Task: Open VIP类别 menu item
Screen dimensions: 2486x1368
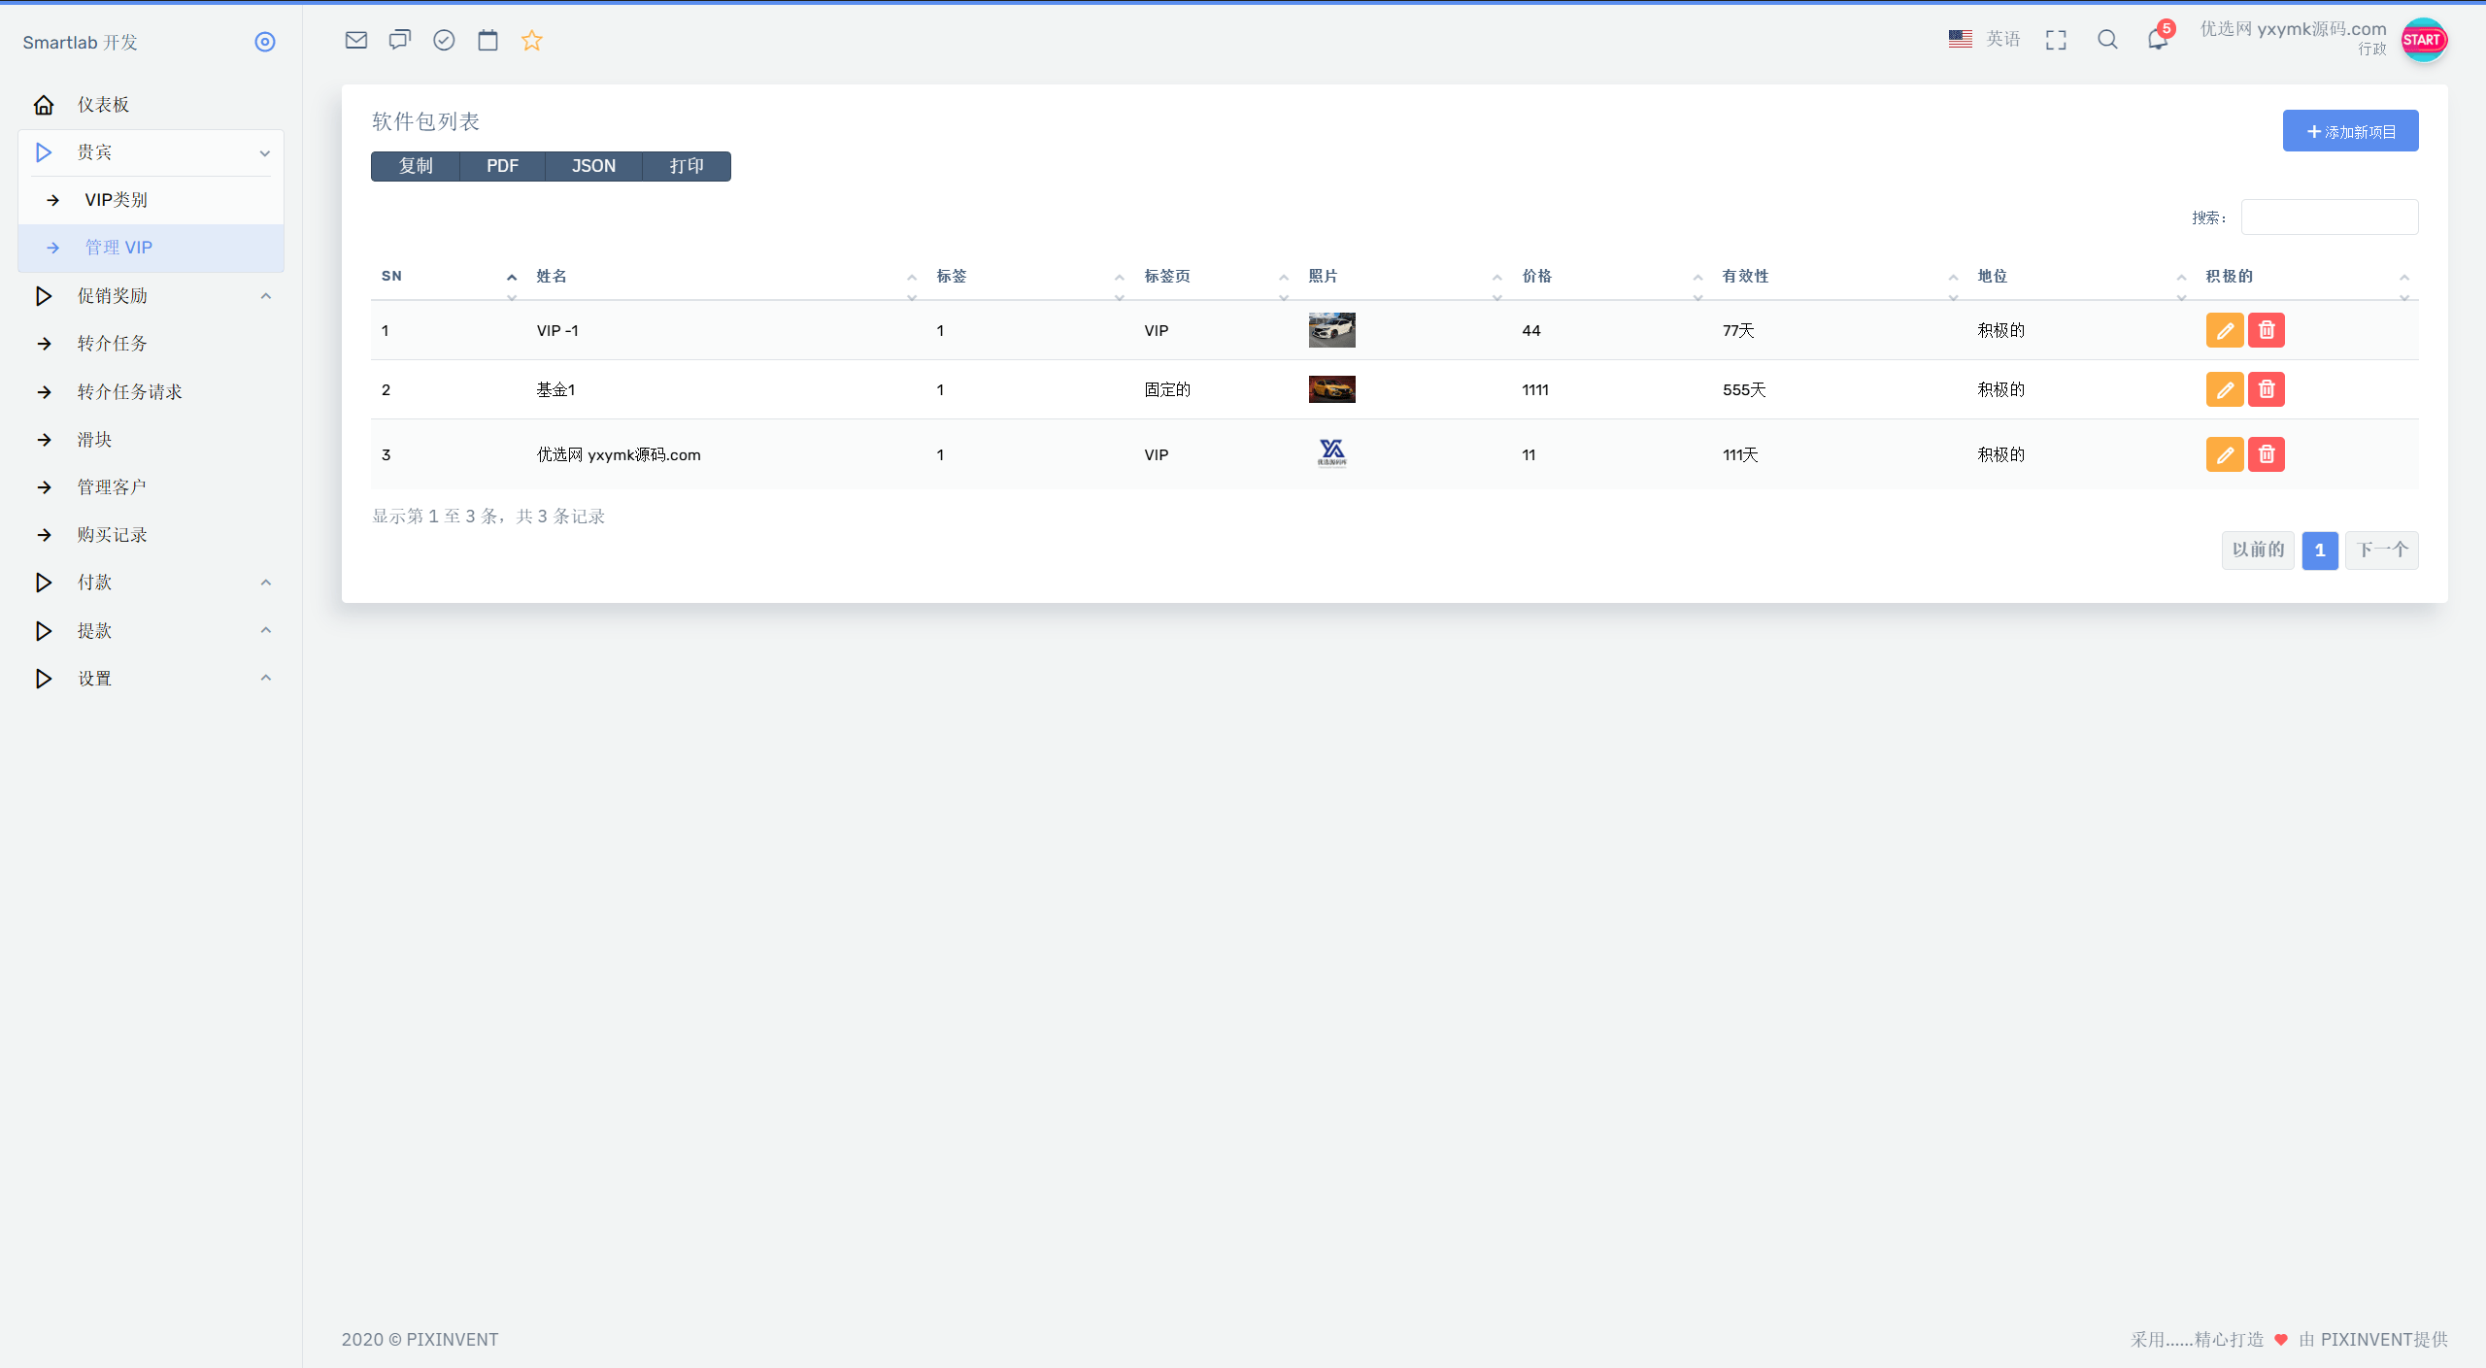Action: point(117,200)
